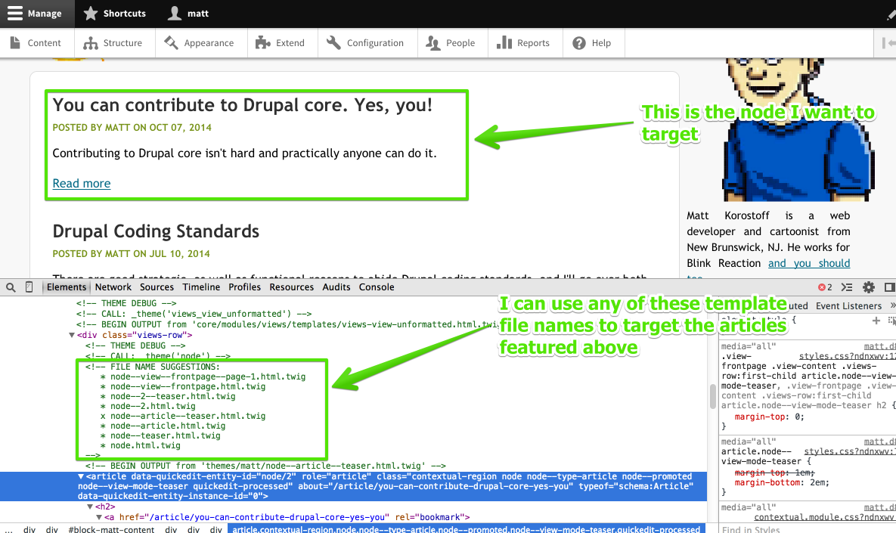896x533 pixels.
Task: Click the cartoon avatar image of Matt
Action: point(799,130)
